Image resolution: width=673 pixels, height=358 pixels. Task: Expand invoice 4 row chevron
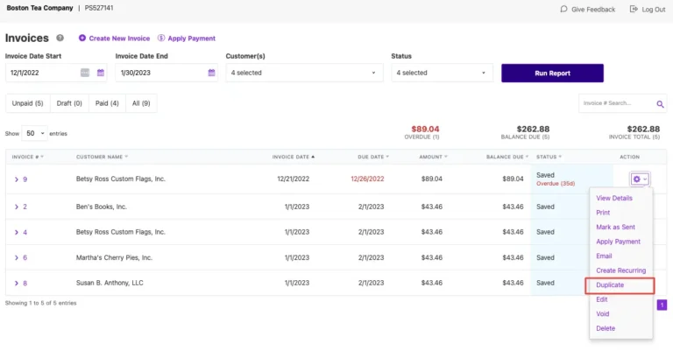point(17,232)
